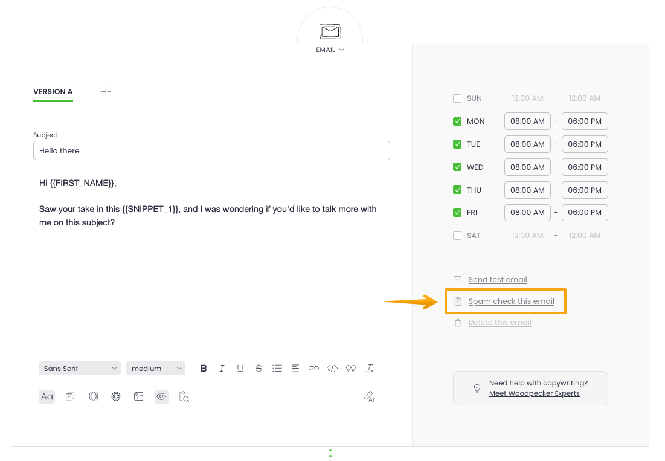Viewport: 665px width, 461px height.
Task: Click the Send test email link
Action: pos(498,280)
